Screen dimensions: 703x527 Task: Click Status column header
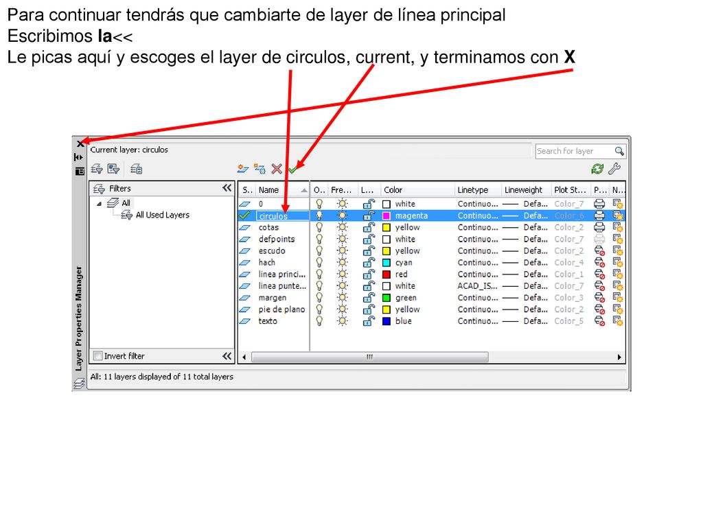pos(247,190)
